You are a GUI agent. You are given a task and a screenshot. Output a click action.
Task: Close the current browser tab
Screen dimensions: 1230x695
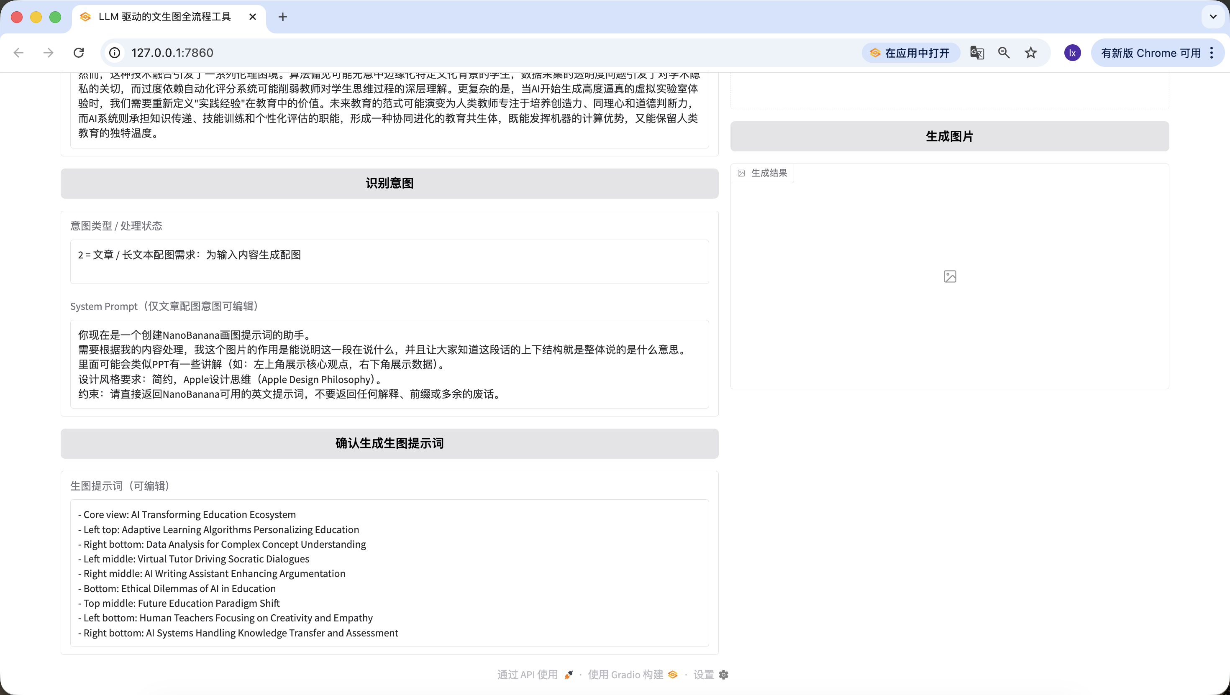(253, 17)
